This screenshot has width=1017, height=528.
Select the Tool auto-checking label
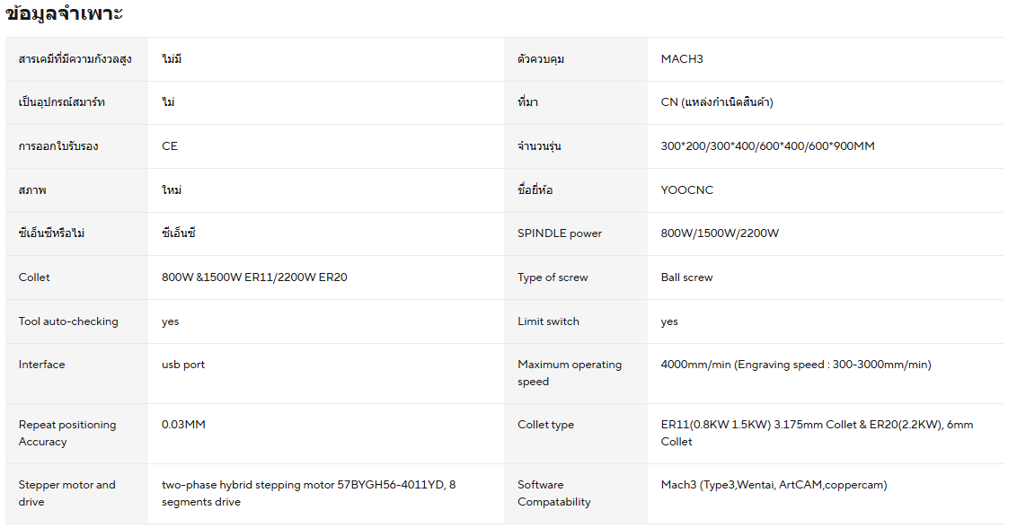[x=68, y=321]
